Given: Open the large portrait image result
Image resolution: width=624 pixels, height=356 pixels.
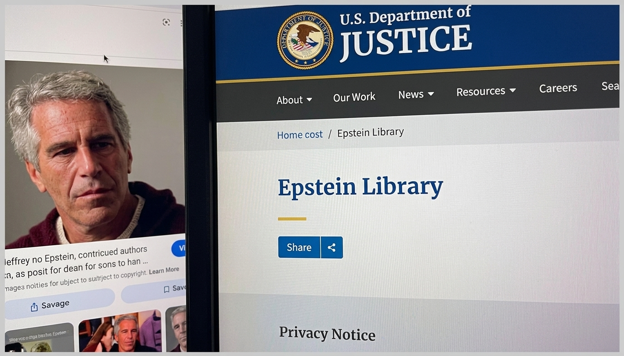Looking at the screenshot, I should [95, 154].
